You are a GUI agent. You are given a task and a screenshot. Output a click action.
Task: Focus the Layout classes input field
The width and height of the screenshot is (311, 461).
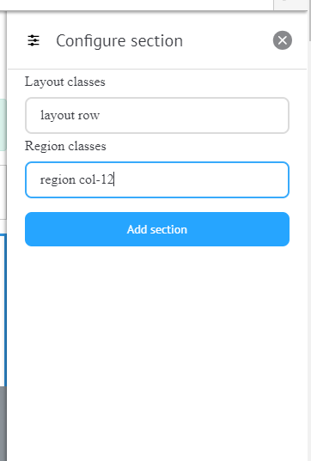point(157,116)
